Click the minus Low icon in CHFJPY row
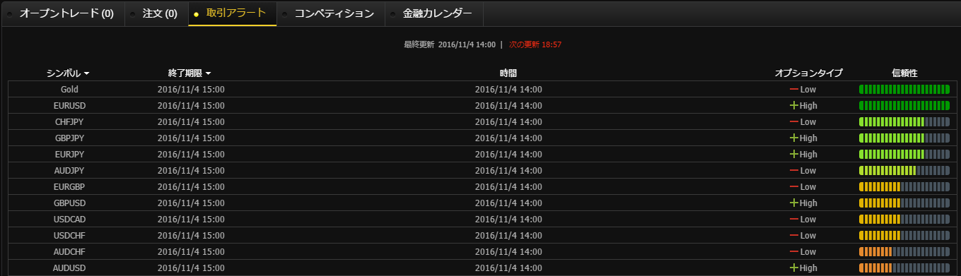This screenshot has width=961, height=276. [x=794, y=122]
